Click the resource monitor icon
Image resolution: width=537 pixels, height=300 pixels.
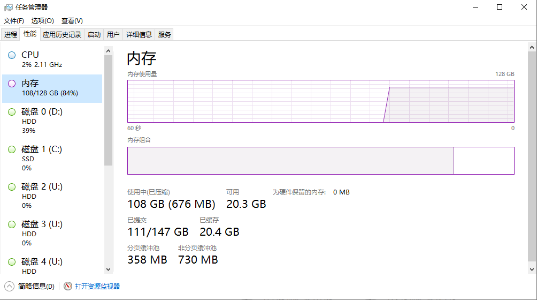pos(68,286)
